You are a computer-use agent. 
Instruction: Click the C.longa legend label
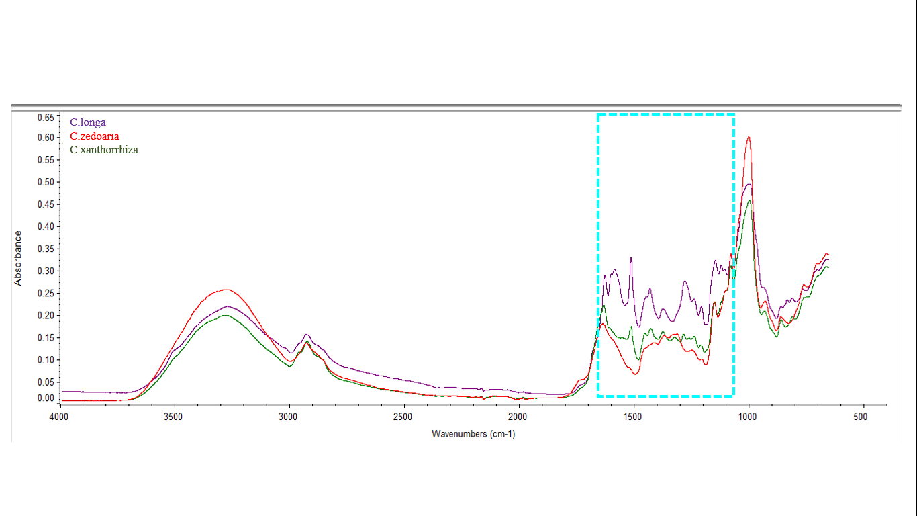pos(88,122)
